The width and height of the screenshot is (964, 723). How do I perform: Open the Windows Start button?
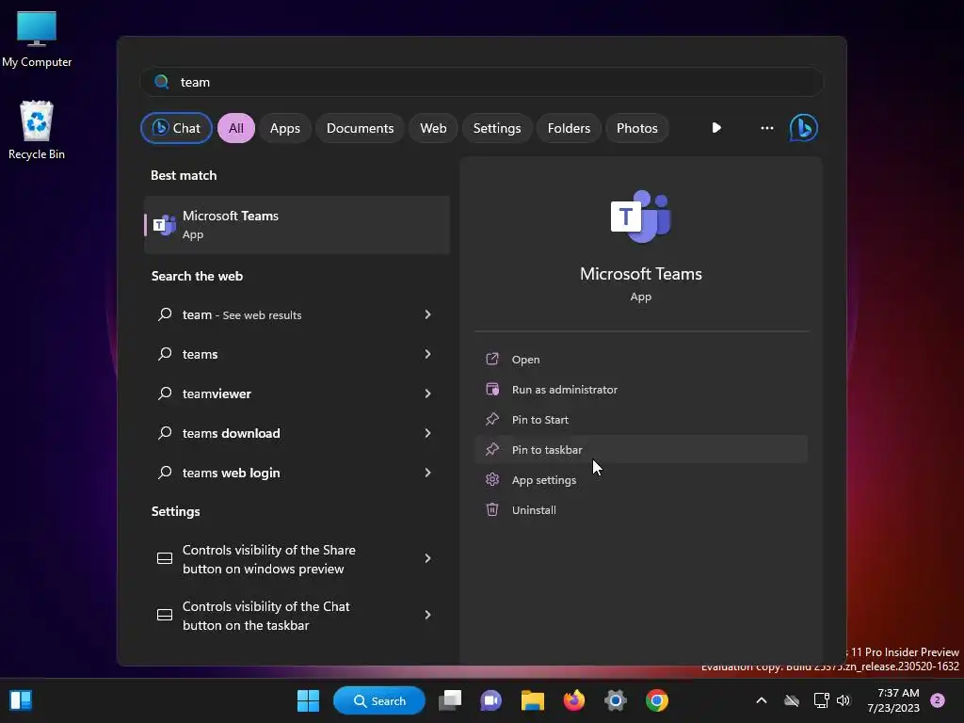click(x=308, y=700)
